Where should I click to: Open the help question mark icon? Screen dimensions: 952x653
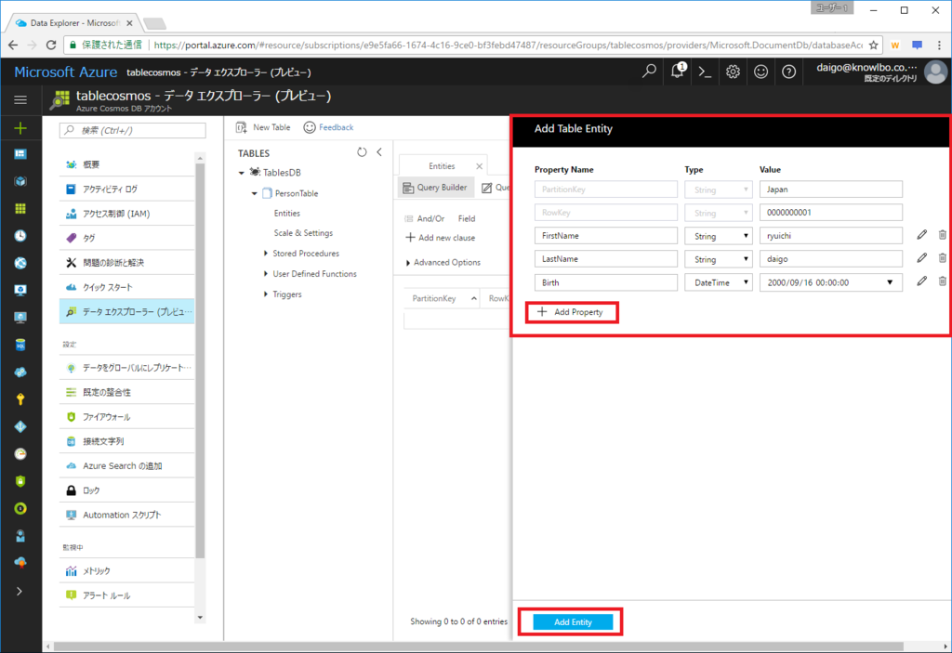coord(788,72)
